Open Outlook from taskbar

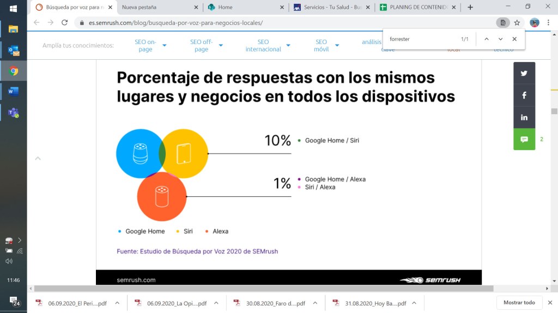tap(13, 51)
